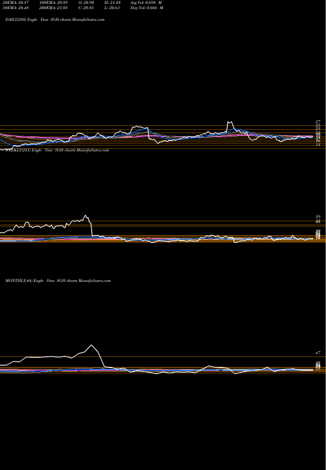Click the 50EMA: 20.48 value
The image size is (326, 470).
(14, 8)
